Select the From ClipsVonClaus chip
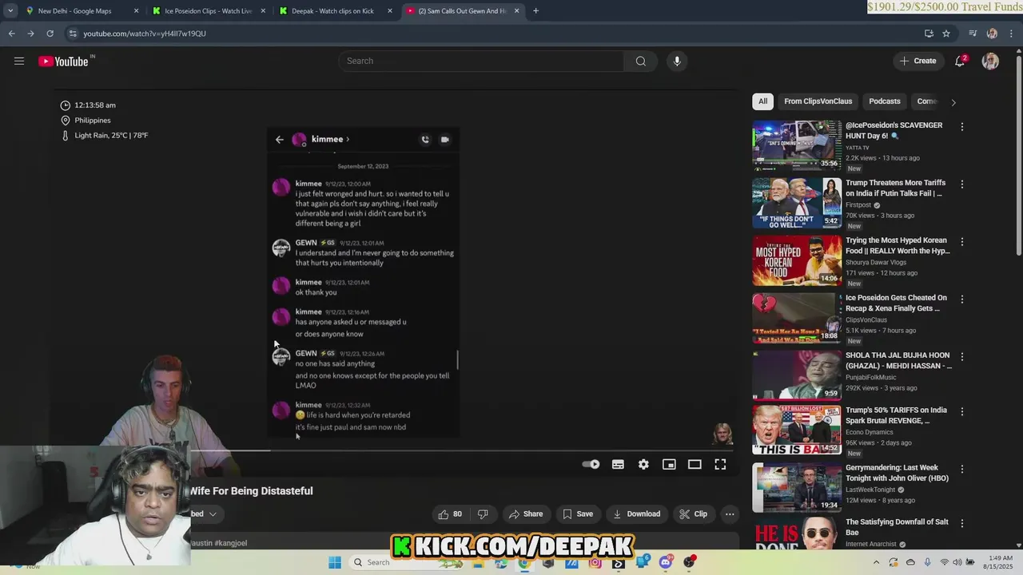1023x575 pixels. [x=818, y=101]
